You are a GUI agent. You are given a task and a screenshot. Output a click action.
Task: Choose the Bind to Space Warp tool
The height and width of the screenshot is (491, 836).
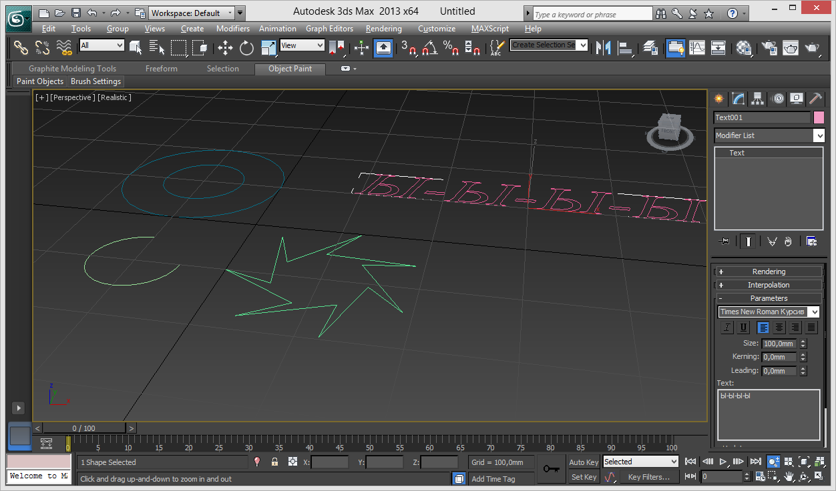pos(64,47)
